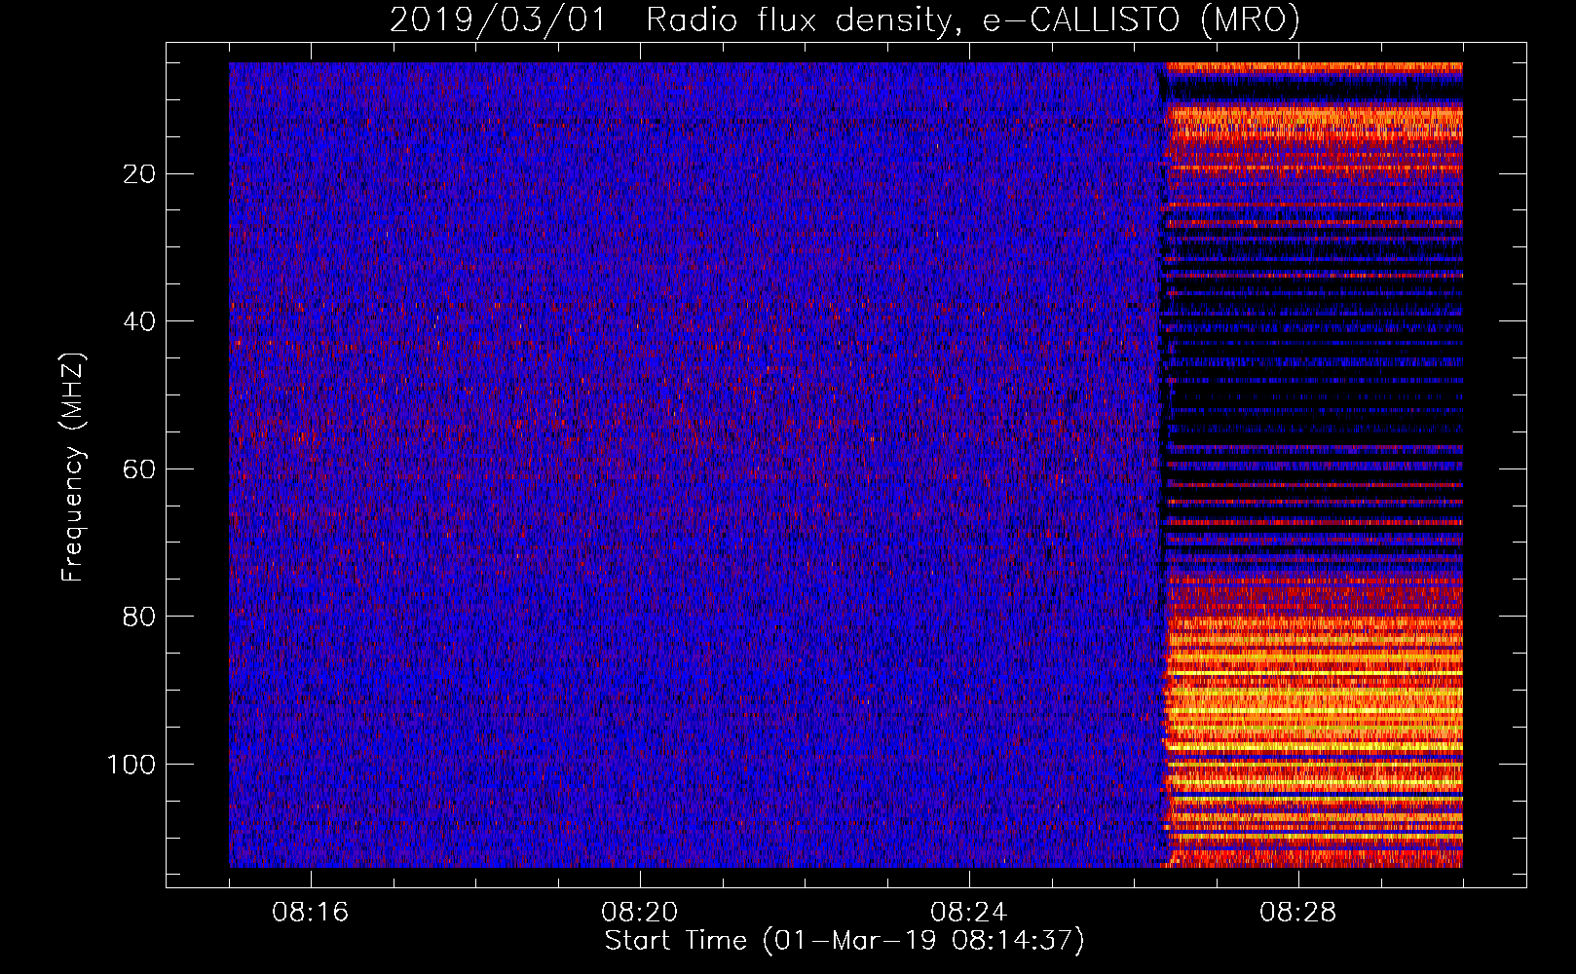Click the 08:20 time tick label
Image resolution: width=1576 pixels, height=974 pixels.
640,913
